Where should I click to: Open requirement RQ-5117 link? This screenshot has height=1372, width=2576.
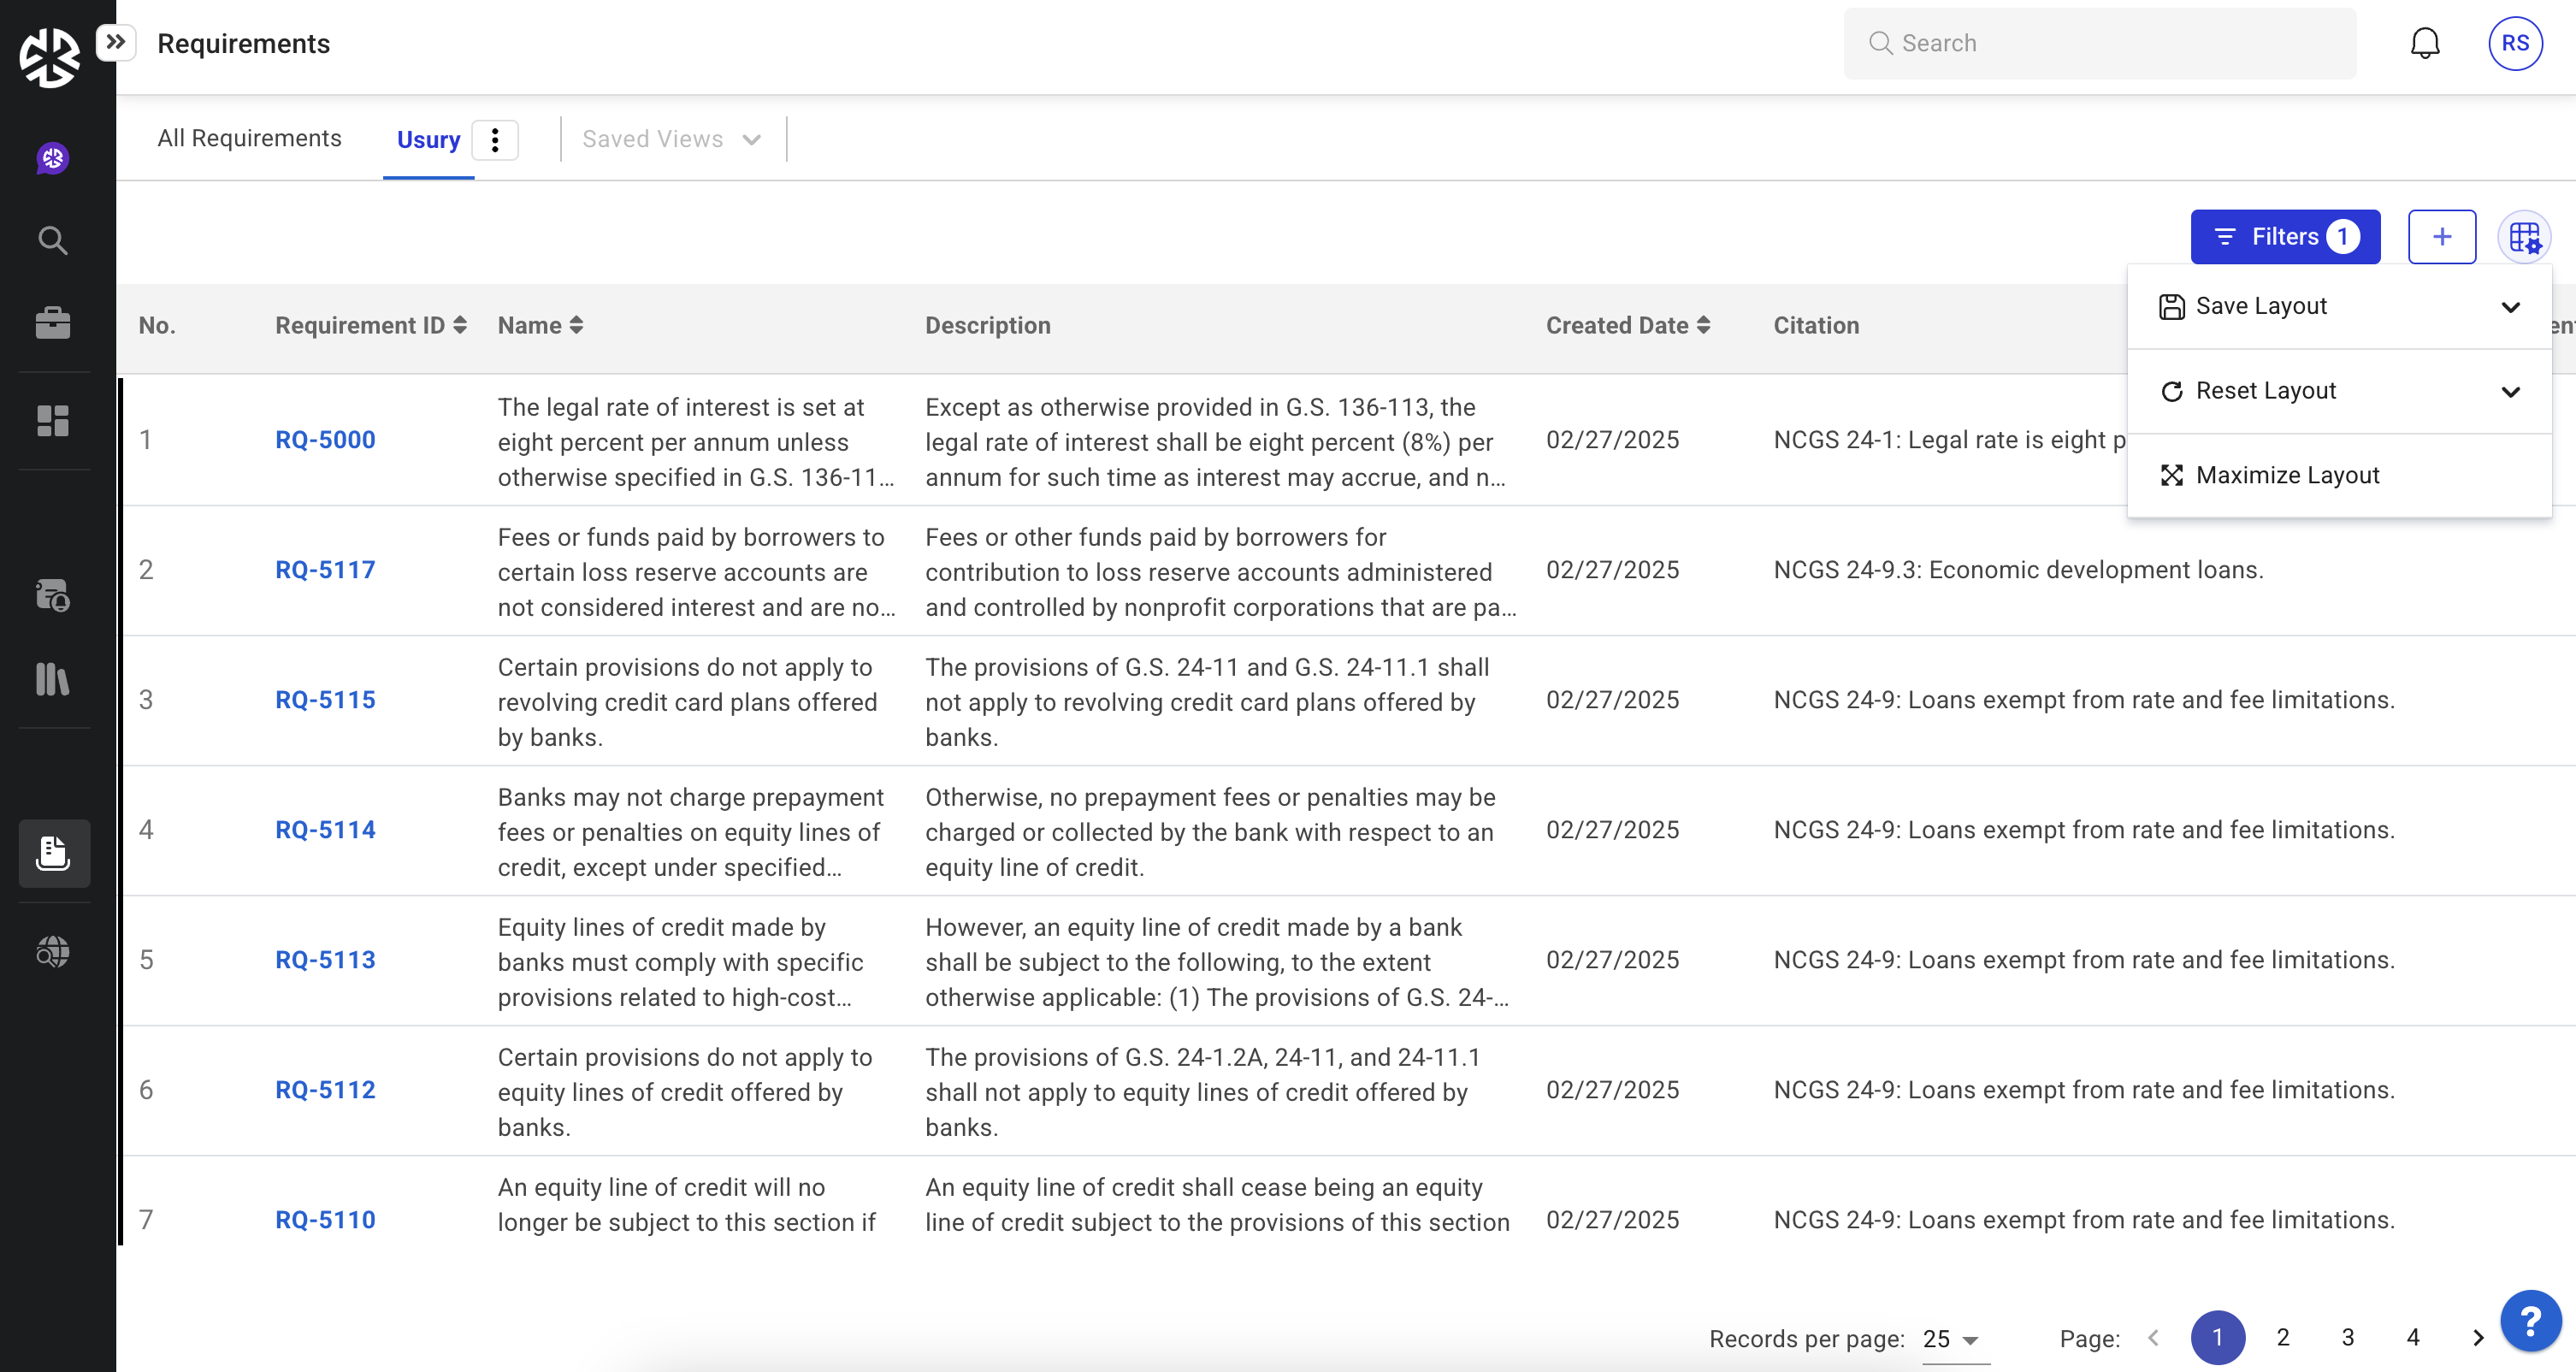[x=325, y=570]
